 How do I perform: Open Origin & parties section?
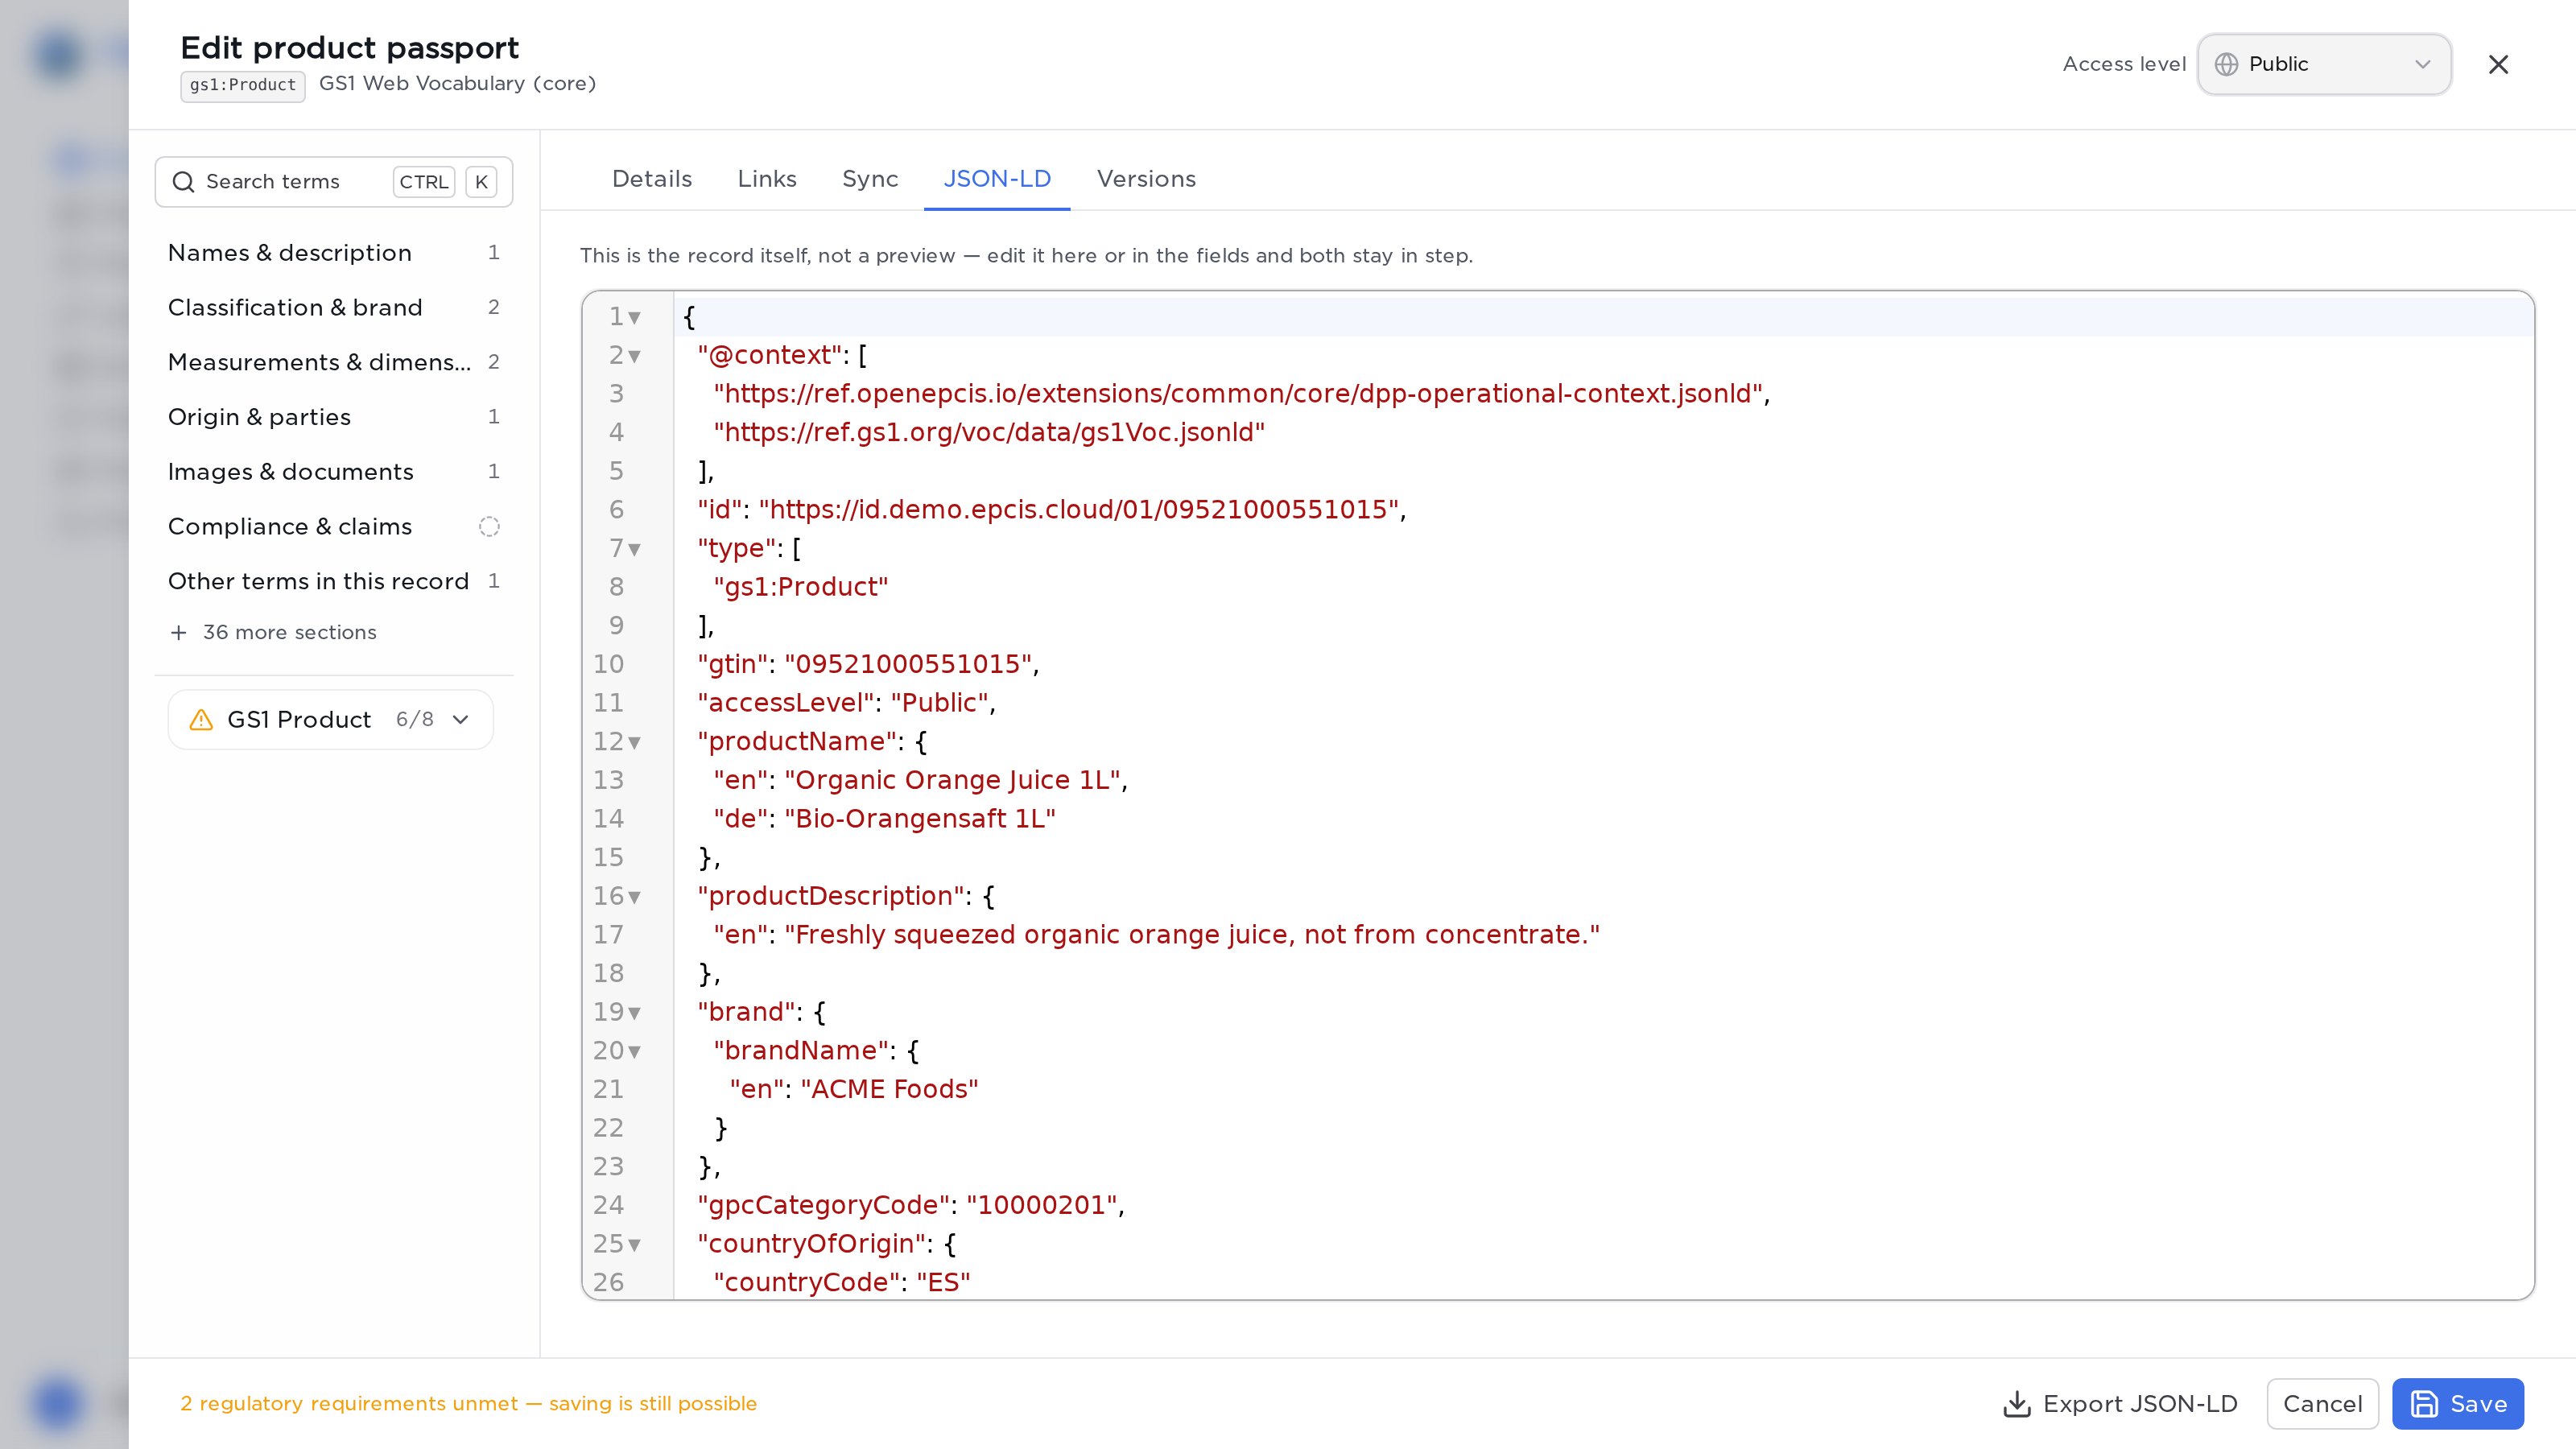[x=334, y=417]
